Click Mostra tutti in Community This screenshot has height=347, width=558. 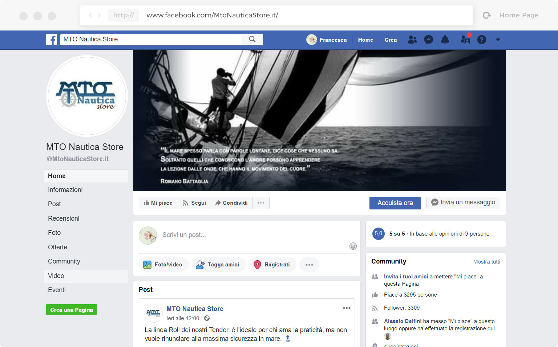[x=487, y=262]
